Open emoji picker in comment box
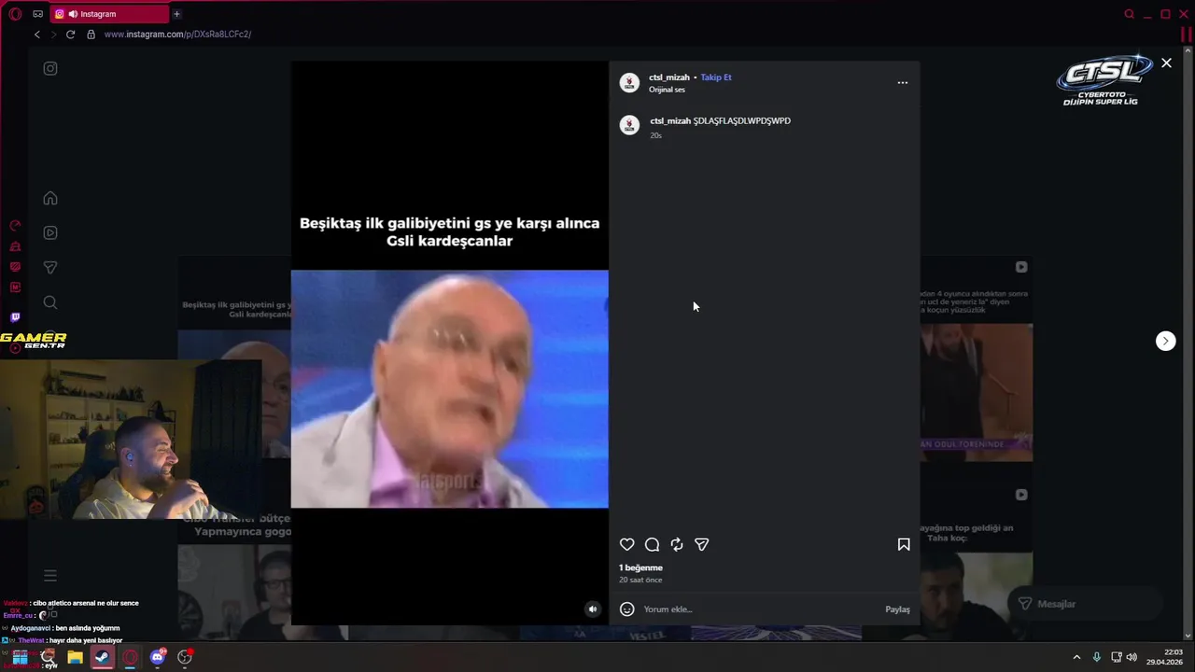 pos(627,609)
